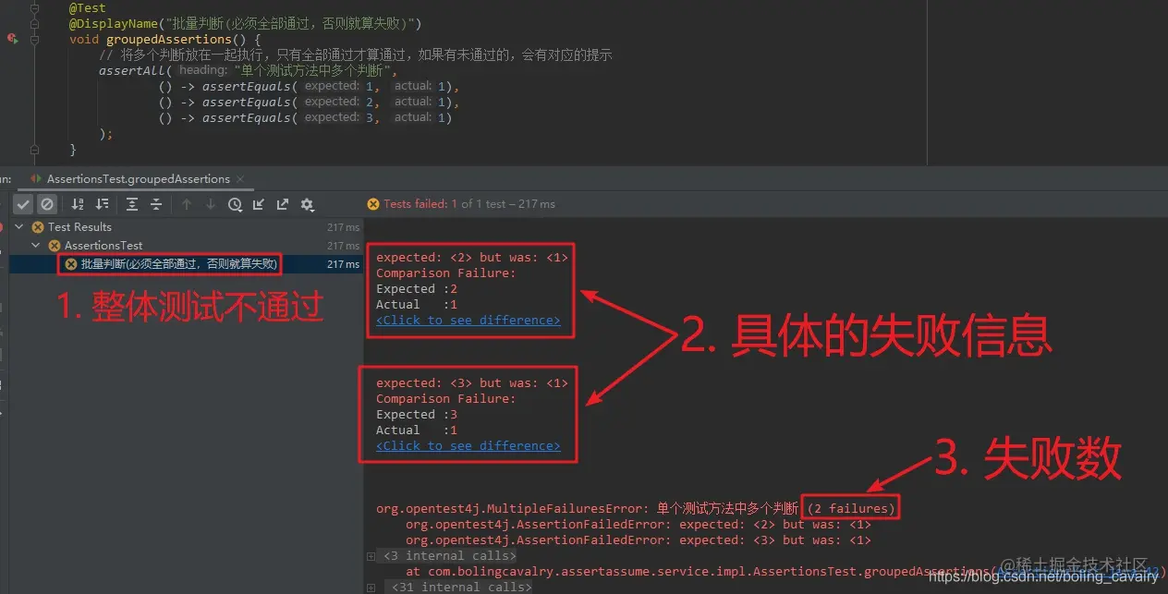The image size is (1168, 594).
Task: Click the Chinese comment line in editor
Action: pyautogui.click(x=356, y=55)
